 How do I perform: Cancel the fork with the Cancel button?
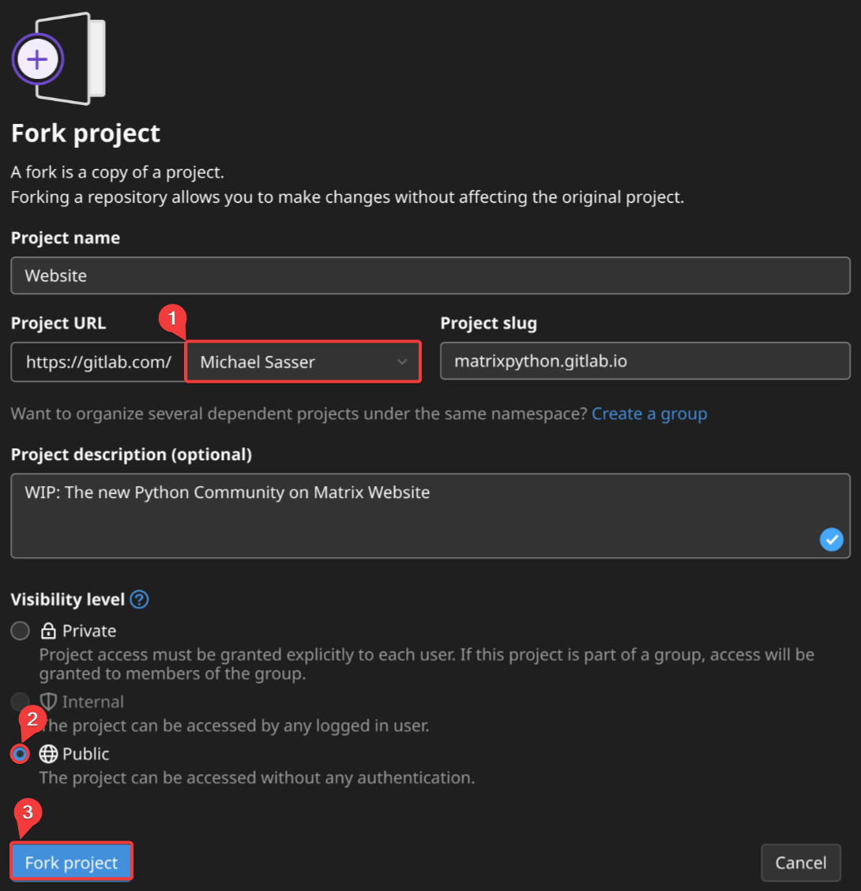[800, 863]
